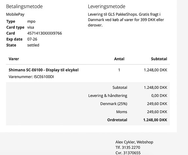The height and width of the screenshot is (155, 188).
Task: Select the MobilePay payment label
Action: coord(15,14)
